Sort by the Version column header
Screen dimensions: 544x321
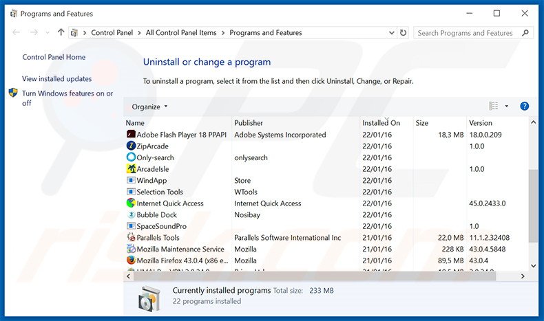pos(496,123)
